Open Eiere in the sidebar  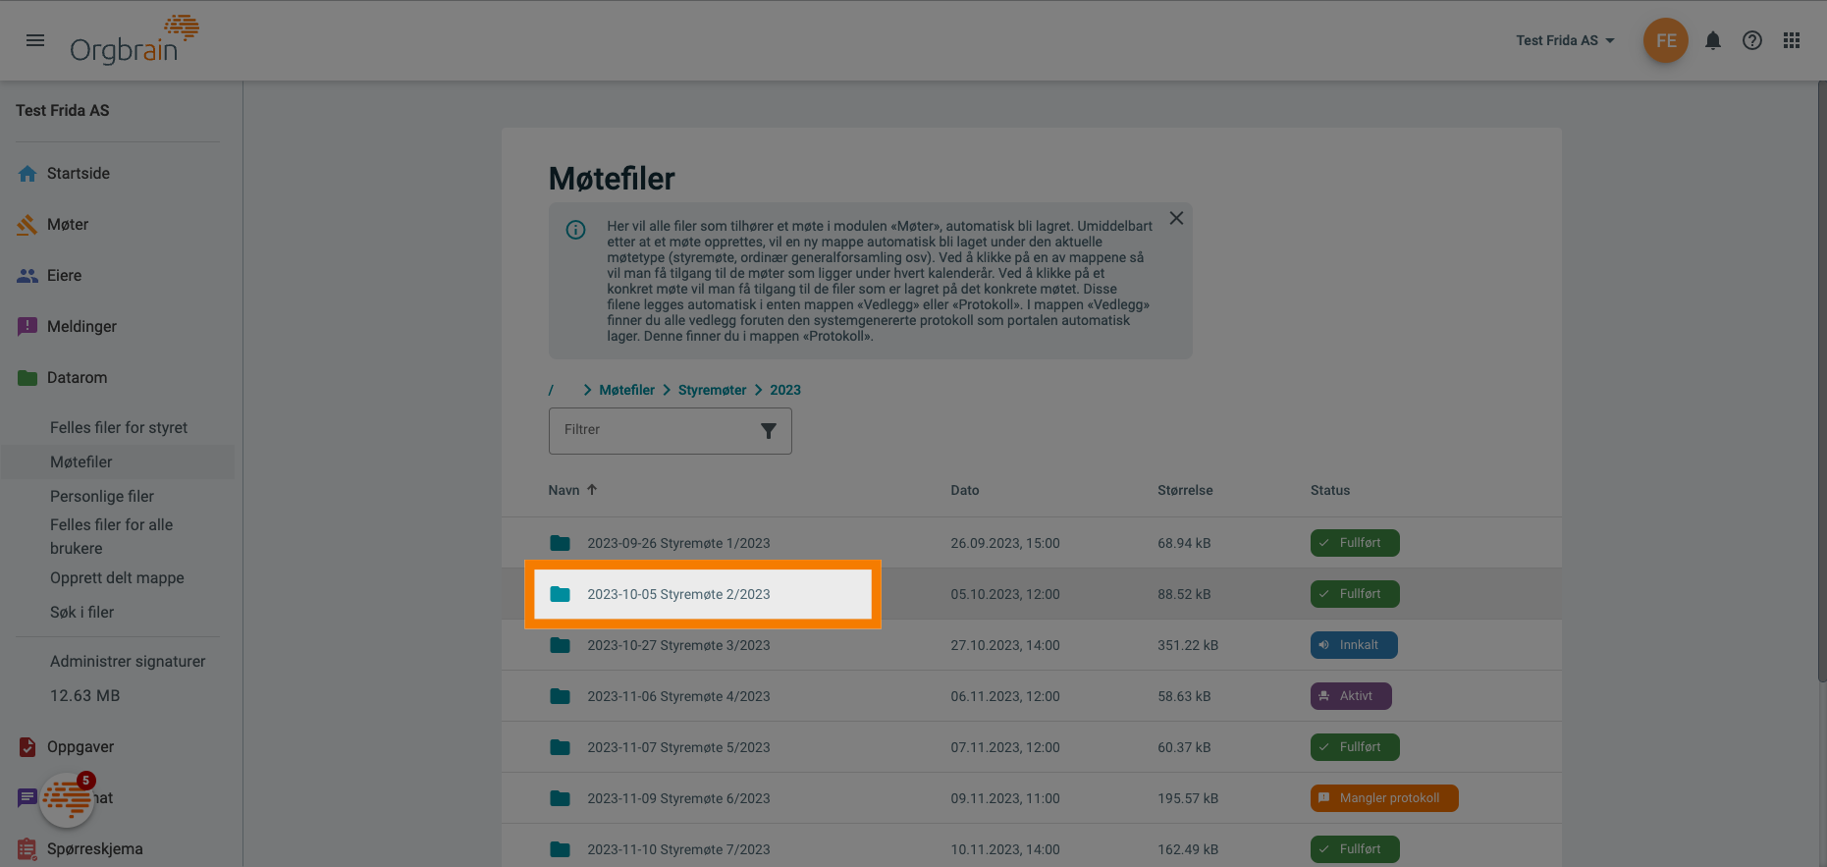point(65,275)
